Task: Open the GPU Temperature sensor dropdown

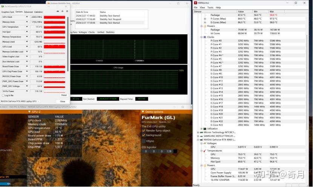Action: click(x=27, y=27)
